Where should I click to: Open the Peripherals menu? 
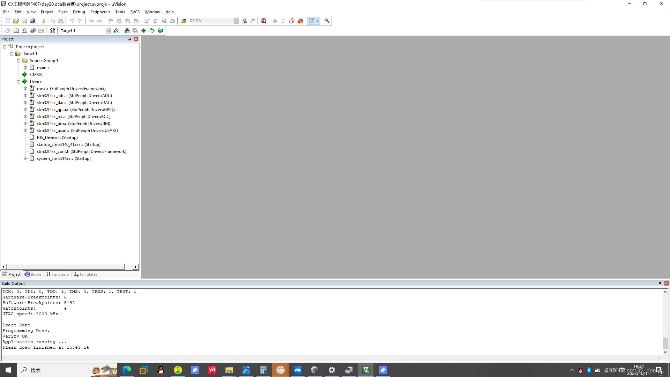[100, 12]
